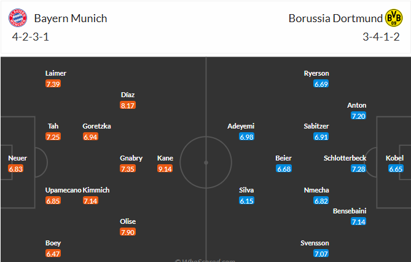The width and height of the screenshot is (411, 262).
Task: Select Kane's 9.14 rating badge
Action: (165, 169)
